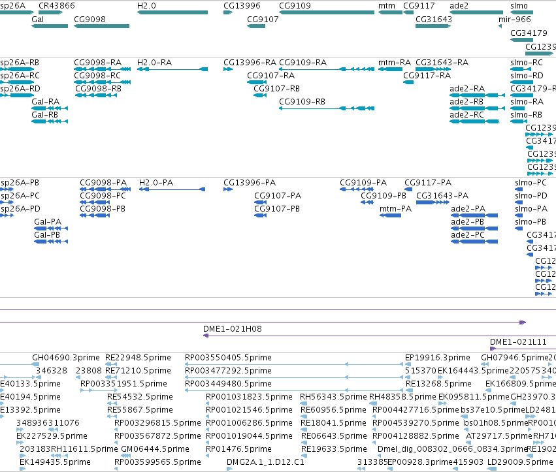
Task: Select the DME1-021L11 clone feature
Action: tap(523, 349)
